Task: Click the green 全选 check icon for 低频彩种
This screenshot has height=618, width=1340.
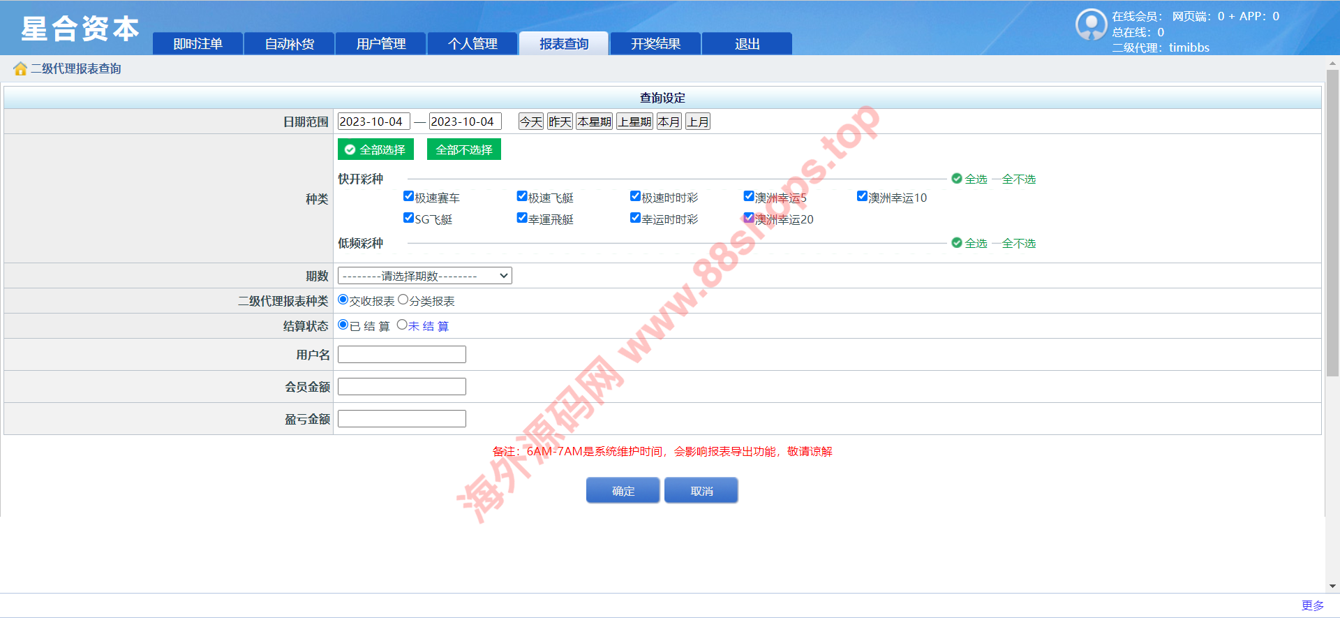Action: (x=957, y=243)
